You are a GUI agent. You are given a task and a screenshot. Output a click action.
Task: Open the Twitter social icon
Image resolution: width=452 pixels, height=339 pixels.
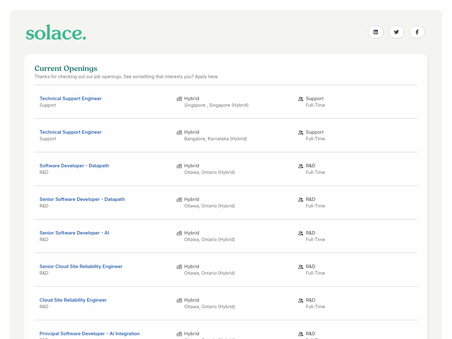point(396,32)
